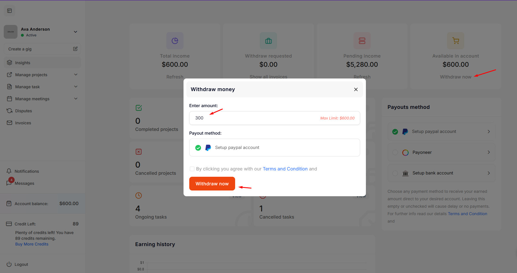
Task: Open the Buy More Credits link
Action: pos(32,244)
